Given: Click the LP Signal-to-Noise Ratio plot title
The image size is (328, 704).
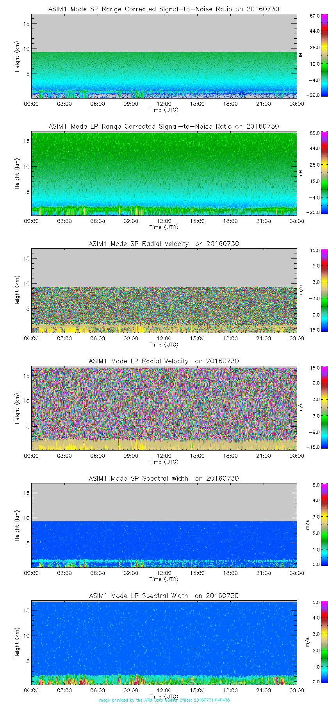Looking at the screenshot, I should pyautogui.click(x=164, y=126).
